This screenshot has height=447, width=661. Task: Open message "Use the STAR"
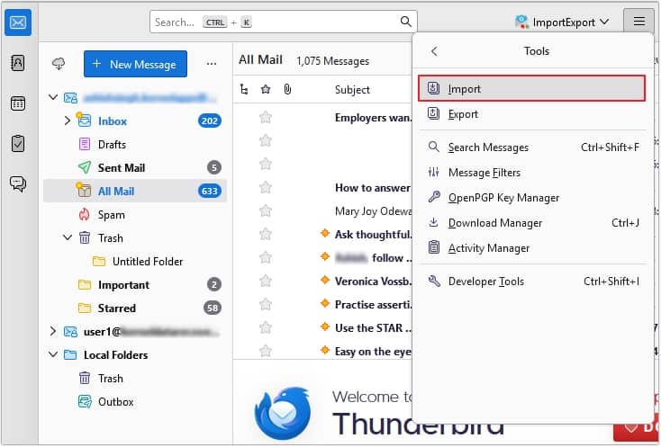[373, 328]
